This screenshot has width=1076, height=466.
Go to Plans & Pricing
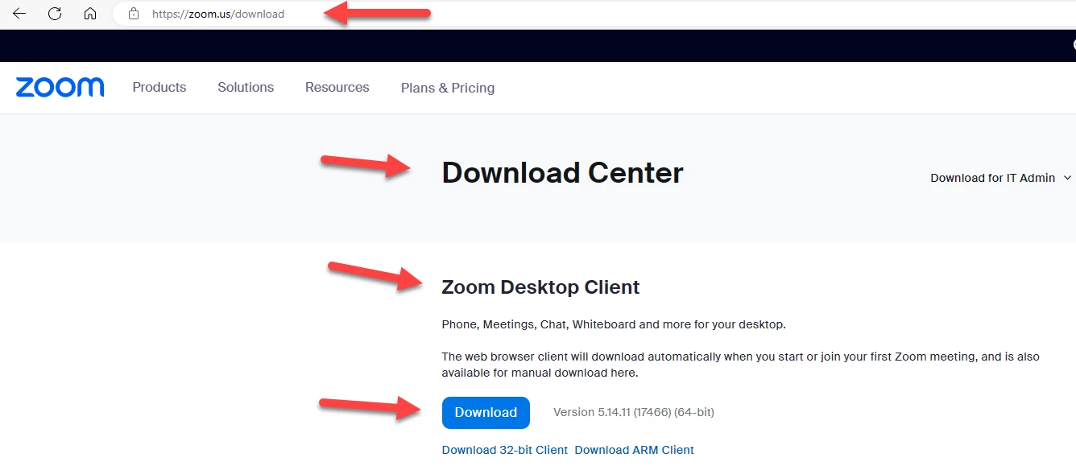point(448,88)
